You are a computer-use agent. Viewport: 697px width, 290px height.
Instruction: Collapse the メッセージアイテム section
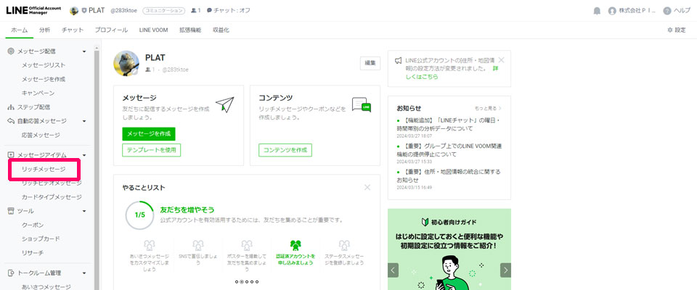[x=84, y=155]
